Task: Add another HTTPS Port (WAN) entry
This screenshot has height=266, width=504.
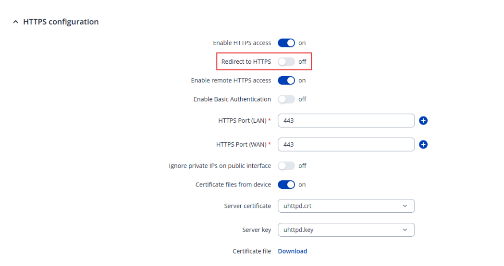Action: (423, 145)
